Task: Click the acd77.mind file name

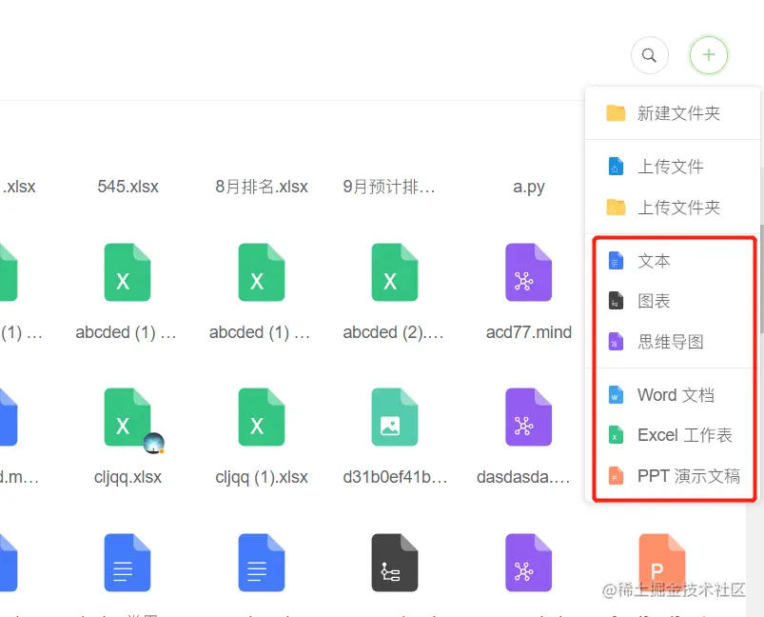Action: click(x=529, y=332)
